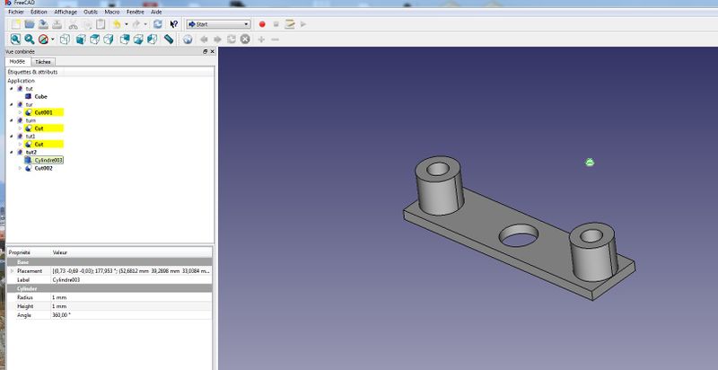Image resolution: width=718 pixels, height=370 pixels.
Task: Click the New document icon
Action: point(14,24)
